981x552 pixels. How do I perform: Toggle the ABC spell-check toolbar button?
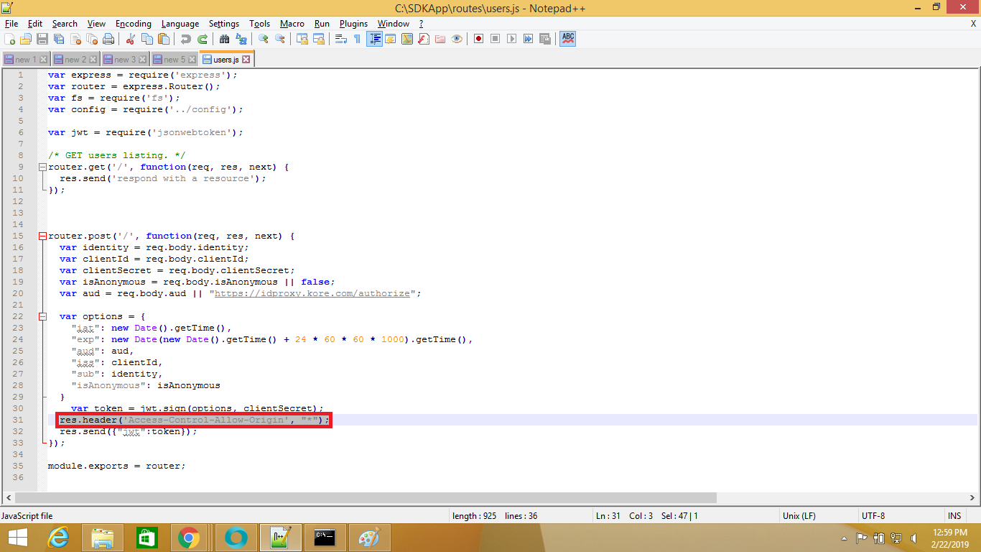point(567,39)
